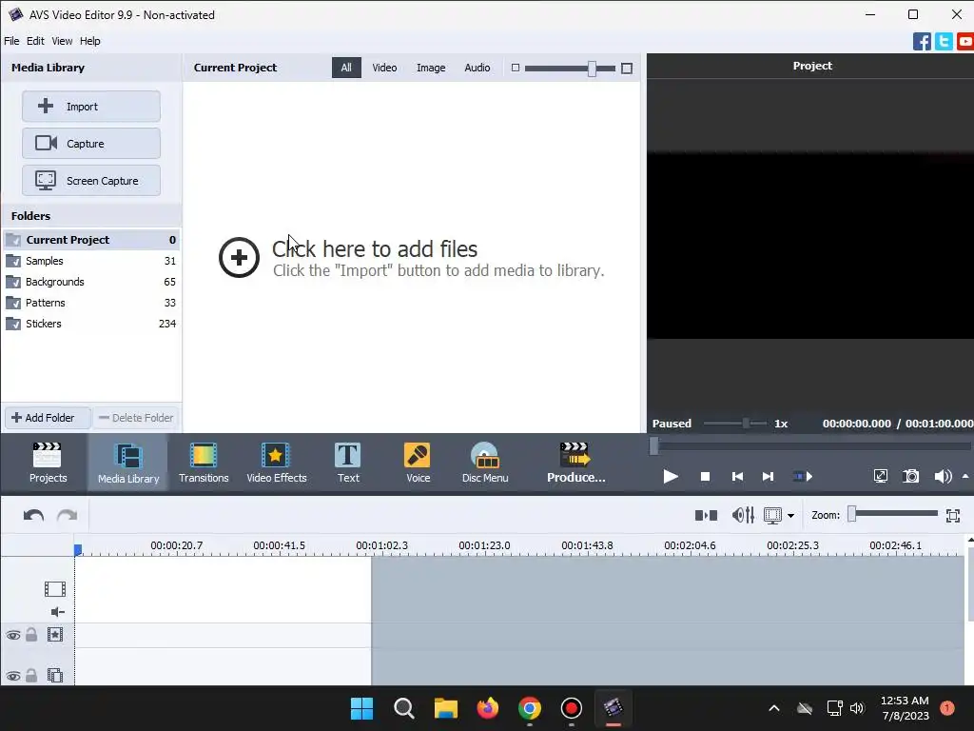Click the preview seek bar handle

pos(654,445)
